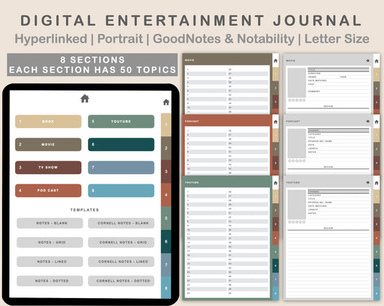Click back arrow on the Podcast review page
The width and height of the screenshot is (384, 306).
click(367, 121)
